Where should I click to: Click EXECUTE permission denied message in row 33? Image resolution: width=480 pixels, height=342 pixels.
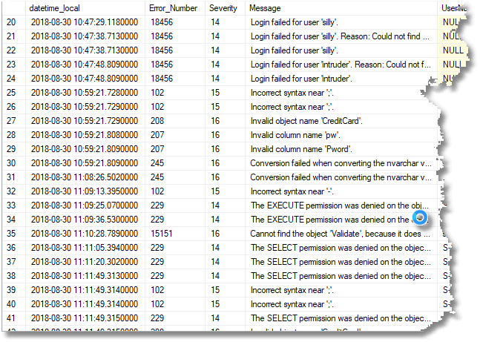point(340,205)
